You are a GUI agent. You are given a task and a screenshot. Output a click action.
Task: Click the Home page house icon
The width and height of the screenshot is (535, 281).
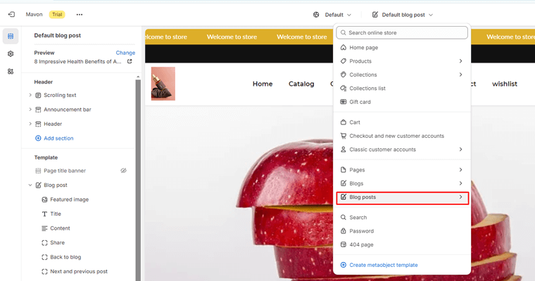(344, 47)
